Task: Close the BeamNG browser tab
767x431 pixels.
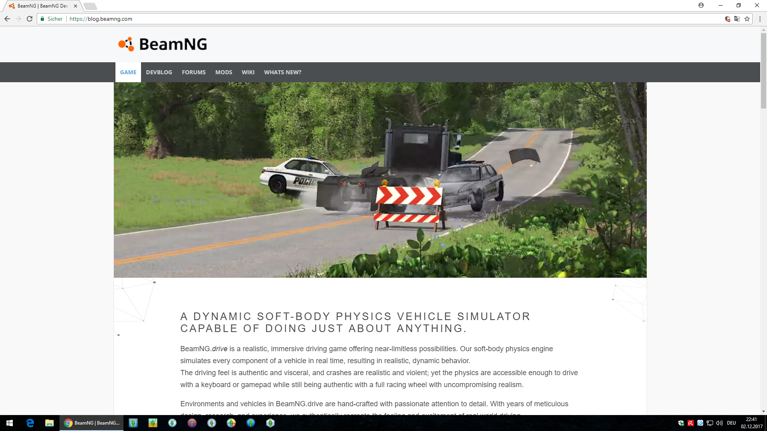Action: [76, 6]
